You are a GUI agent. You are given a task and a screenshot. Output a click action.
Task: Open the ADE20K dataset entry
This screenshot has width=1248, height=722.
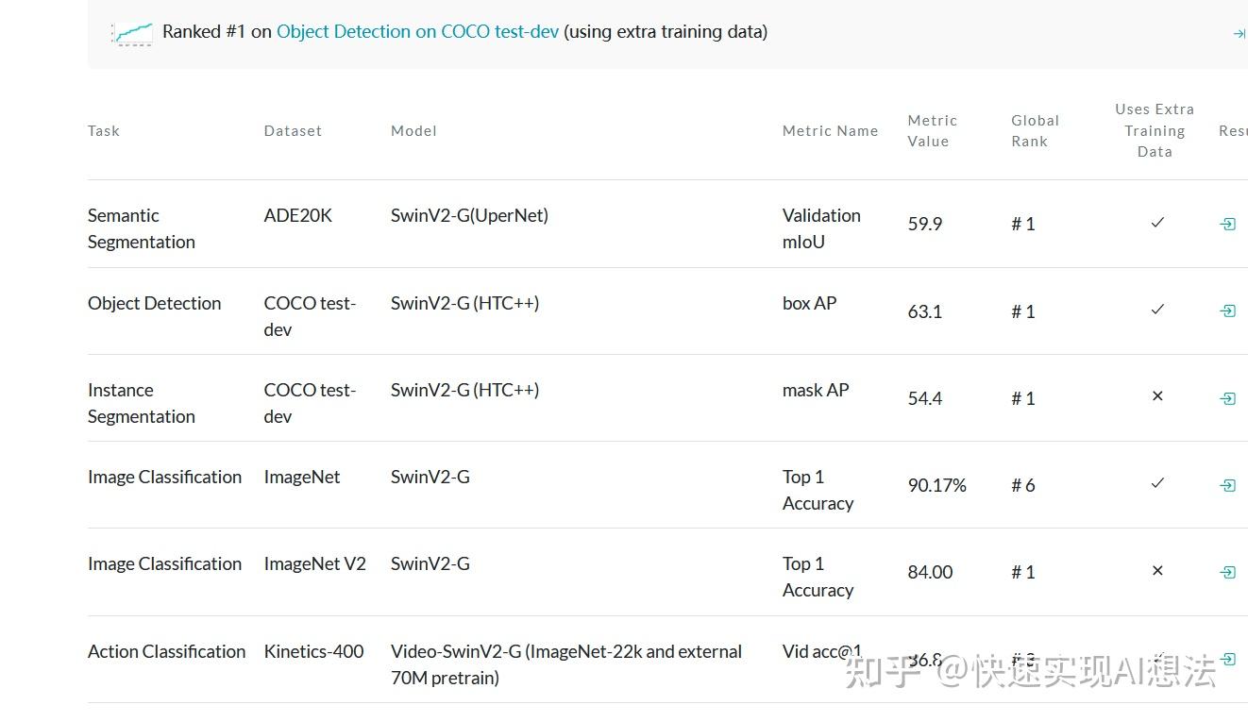[x=297, y=215]
